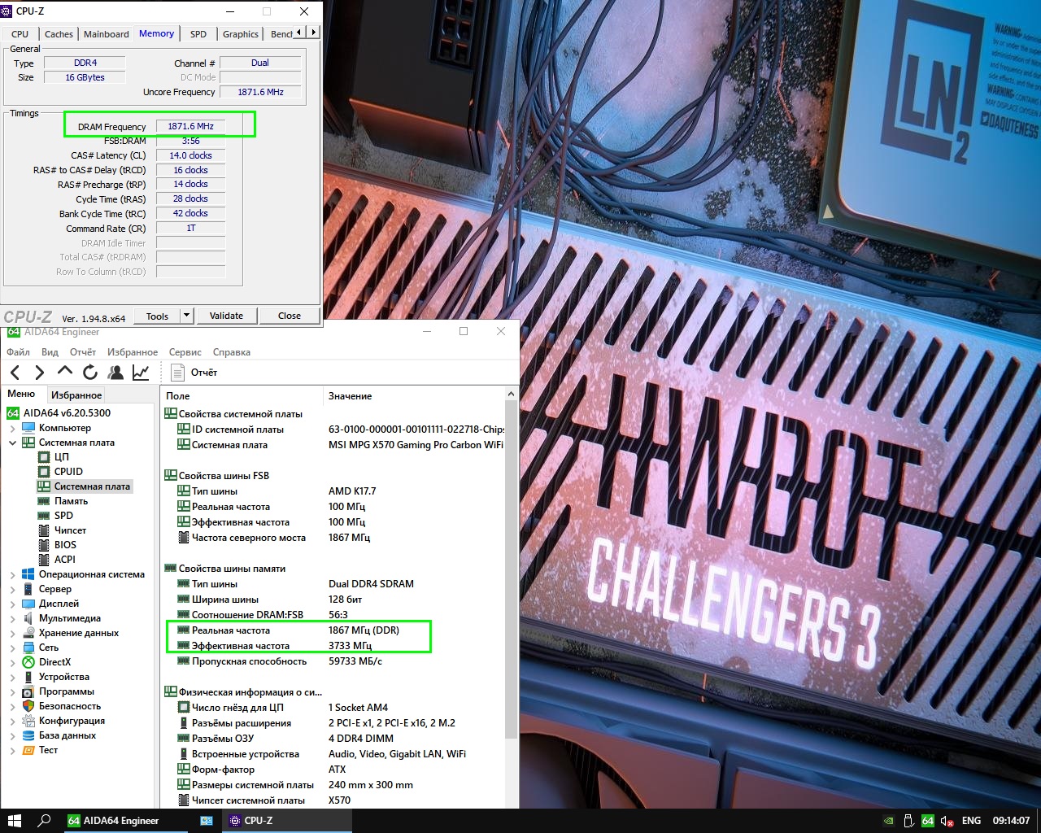
Task: Open the Graphics tab in CPU-Z
Action: tap(241, 34)
